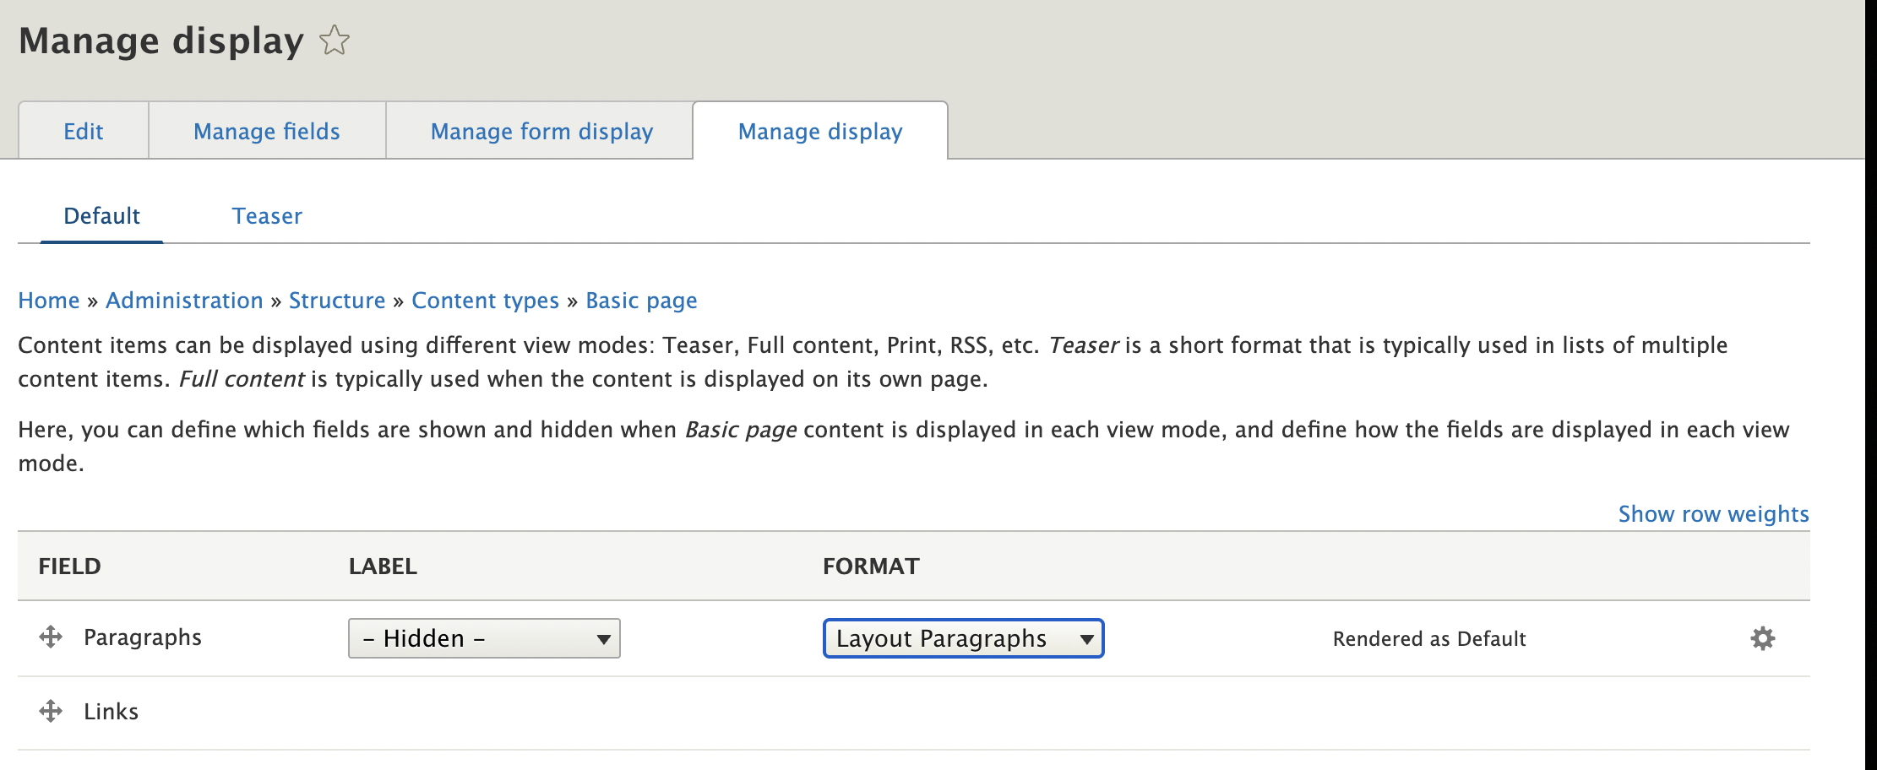Open the Content types breadcrumb link

click(485, 301)
